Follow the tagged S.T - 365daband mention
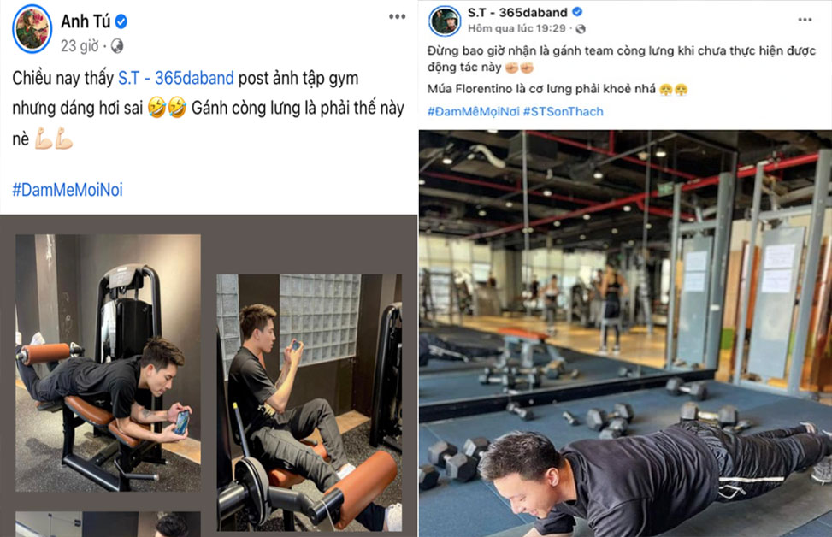The width and height of the screenshot is (832, 537). click(175, 78)
